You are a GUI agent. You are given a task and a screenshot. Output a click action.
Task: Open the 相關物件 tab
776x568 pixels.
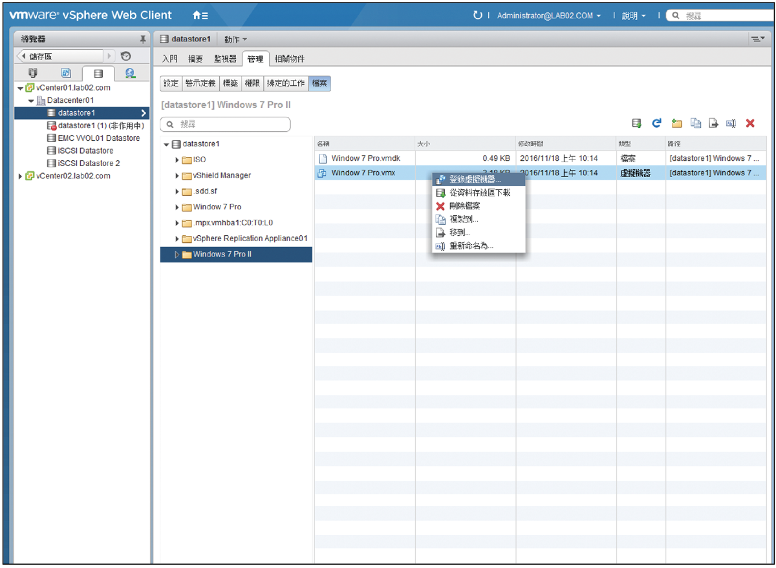point(289,59)
